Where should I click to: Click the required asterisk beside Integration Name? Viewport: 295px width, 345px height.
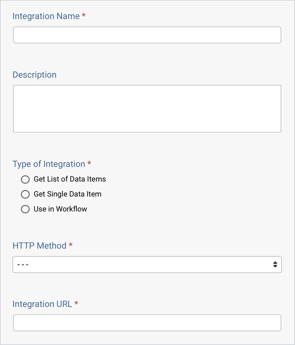point(84,16)
